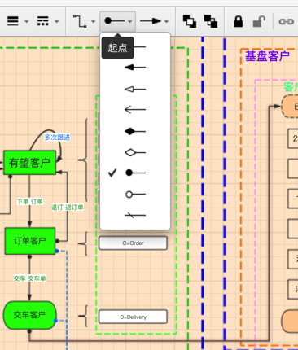Open the end point arrow style menu
Viewport: 298px width, 350px height.
tap(151, 21)
